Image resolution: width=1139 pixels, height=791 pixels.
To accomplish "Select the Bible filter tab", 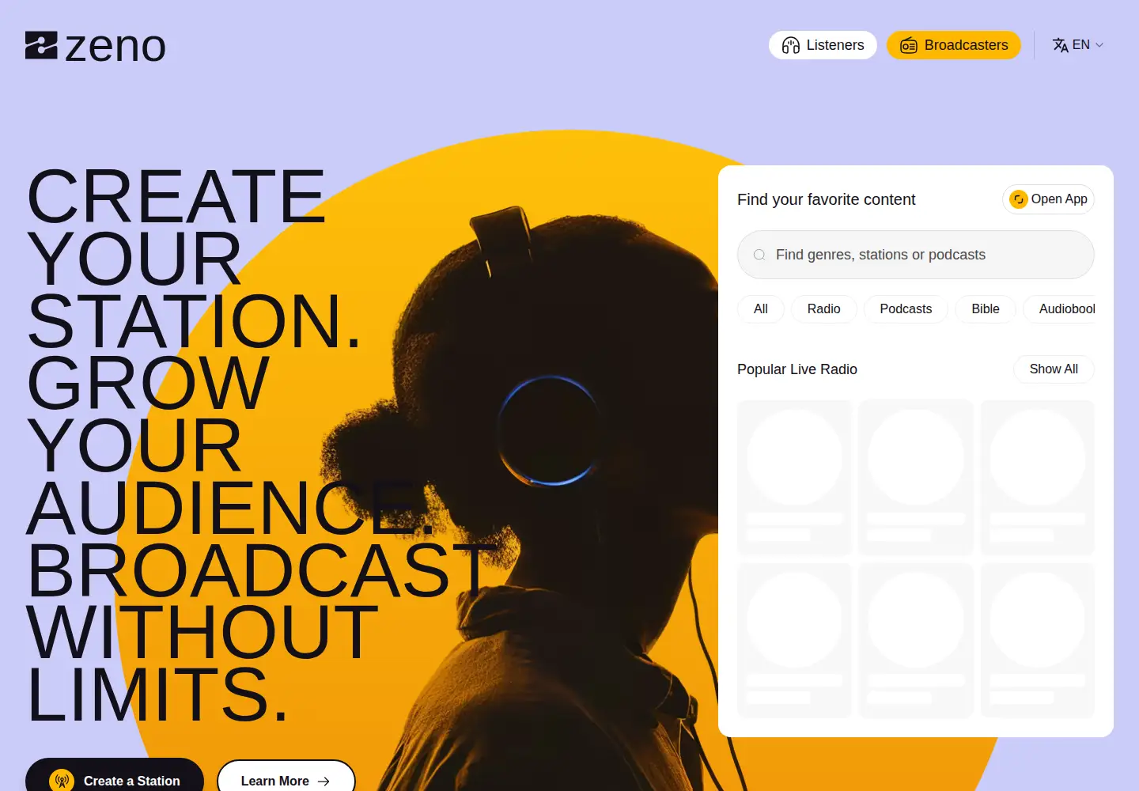I will 986,309.
